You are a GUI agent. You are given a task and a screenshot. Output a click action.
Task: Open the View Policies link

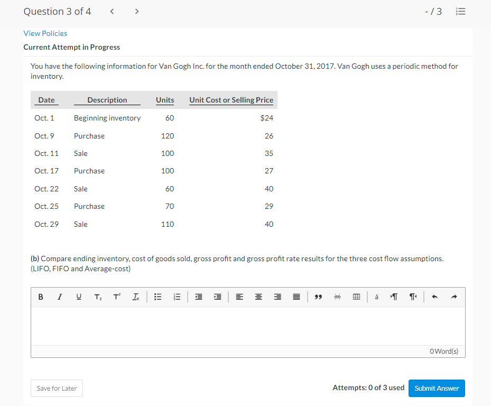click(x=45, y=33)
